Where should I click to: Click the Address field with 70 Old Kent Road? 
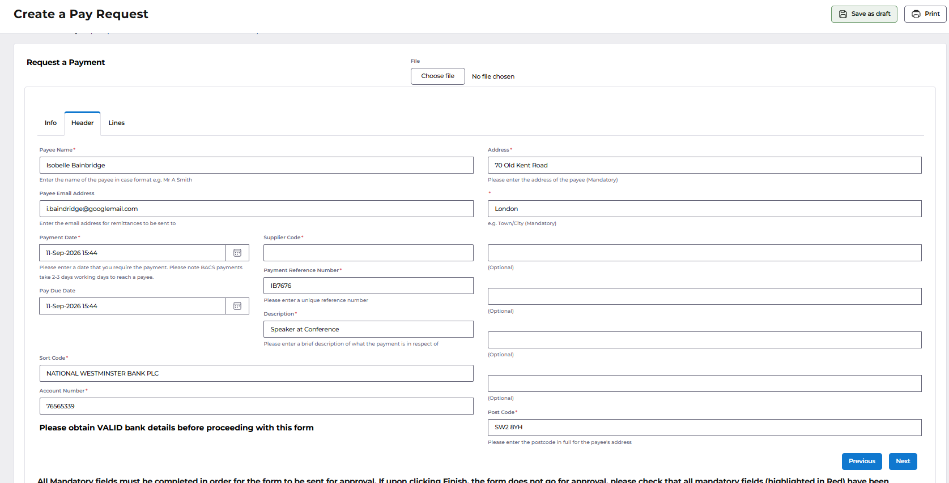coord(705,165)
